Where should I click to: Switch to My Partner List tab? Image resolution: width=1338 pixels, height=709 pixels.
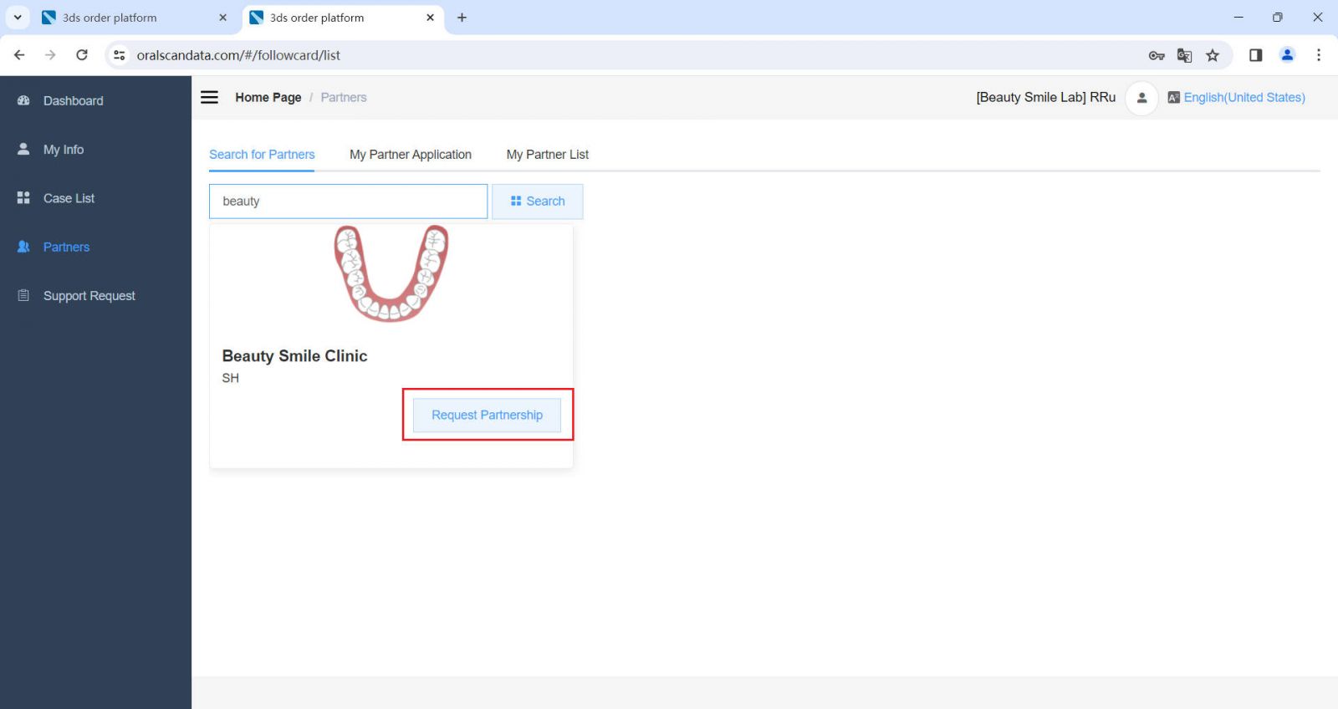coord(548,155)
